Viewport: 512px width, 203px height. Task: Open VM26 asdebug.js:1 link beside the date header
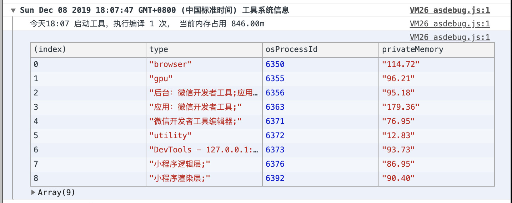tap(450, 10)
